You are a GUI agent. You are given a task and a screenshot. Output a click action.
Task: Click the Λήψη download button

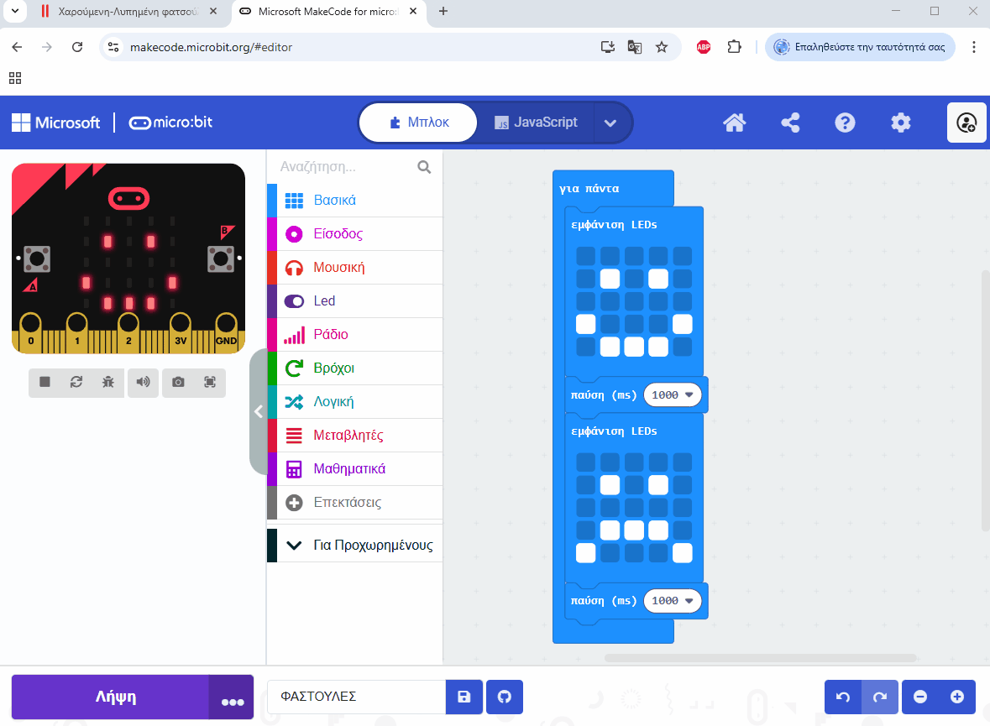[110, 697]
